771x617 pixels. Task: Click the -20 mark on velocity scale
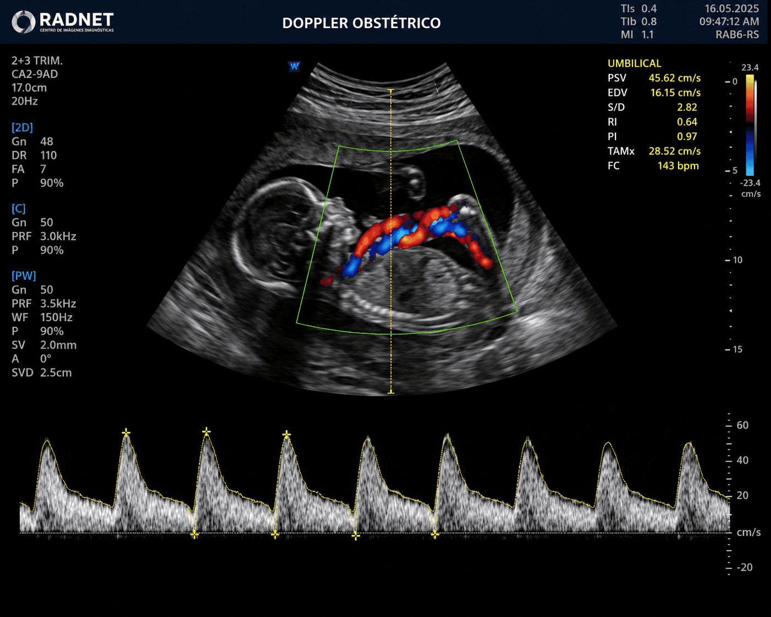744,567
